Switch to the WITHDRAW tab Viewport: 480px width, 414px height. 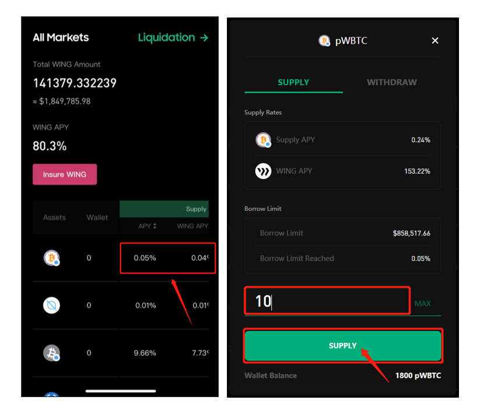click(391, 82)
